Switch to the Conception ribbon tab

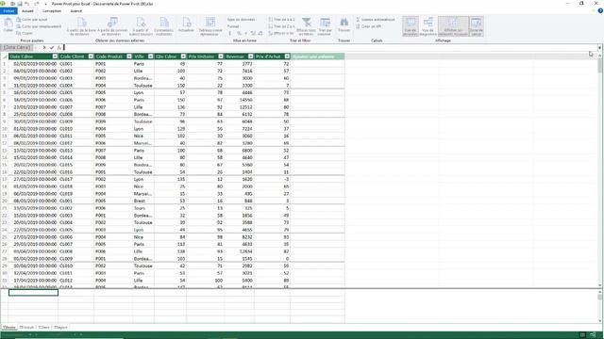coord(52,11)
